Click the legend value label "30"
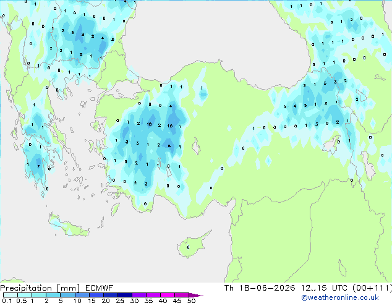Viewport: 392px width, 303px height. click(x=134, y=301)
